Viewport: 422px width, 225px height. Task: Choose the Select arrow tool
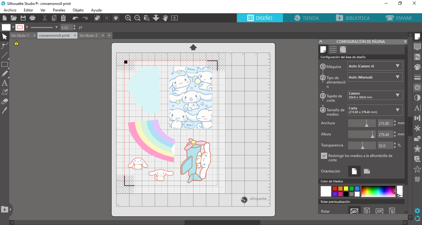click(5, 37)
